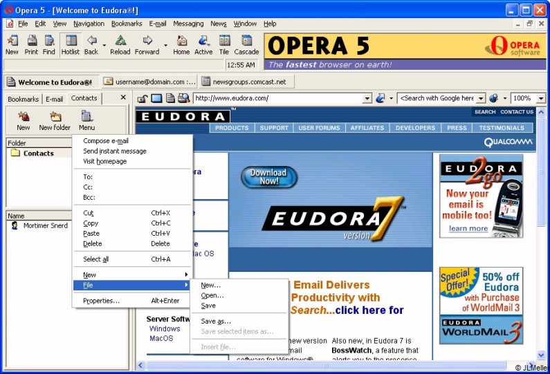Screen dimensions: 550x374
Task: Click the Windows server software link
Action: click(165, 329)
